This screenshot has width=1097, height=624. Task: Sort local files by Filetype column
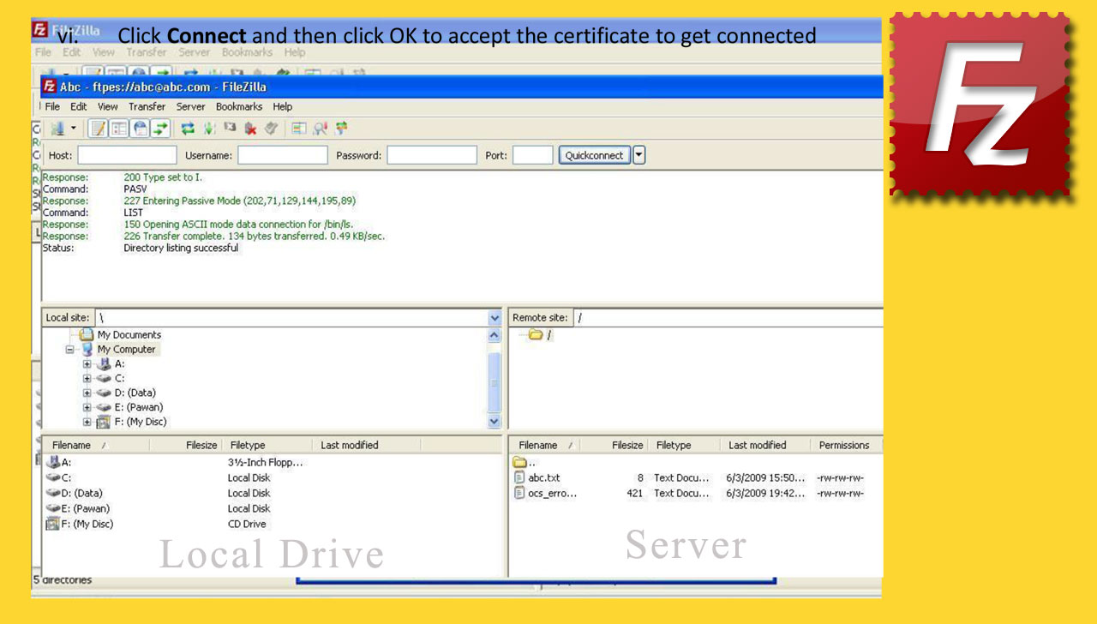268,446
